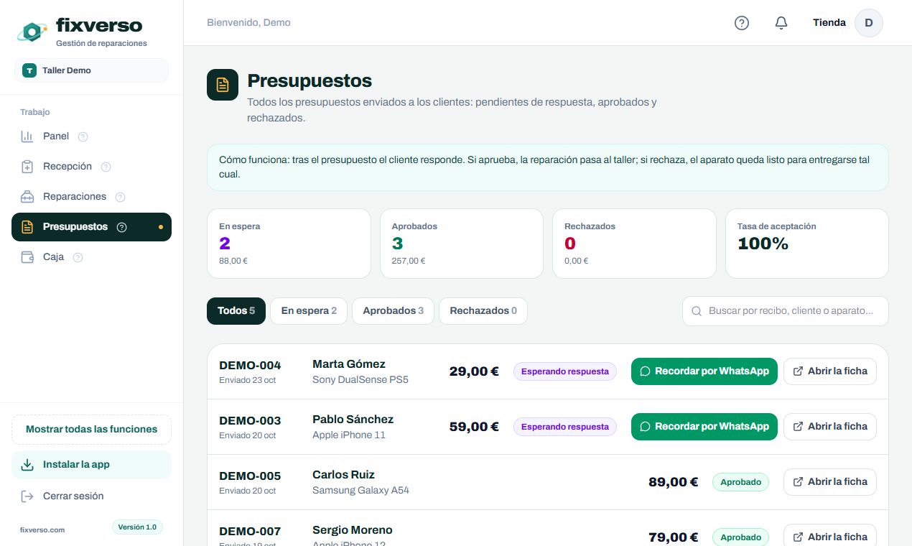
Task: Click the Presupuestos page header document icon
Action: click(223, 85)
